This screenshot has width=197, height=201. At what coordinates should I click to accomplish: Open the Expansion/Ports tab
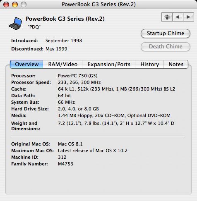tap(109, 64)
